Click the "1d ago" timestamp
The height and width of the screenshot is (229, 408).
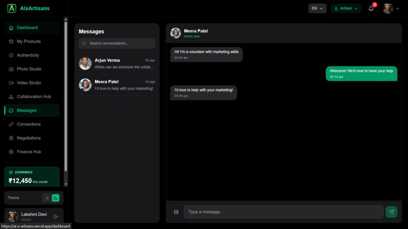click(150, 81)
